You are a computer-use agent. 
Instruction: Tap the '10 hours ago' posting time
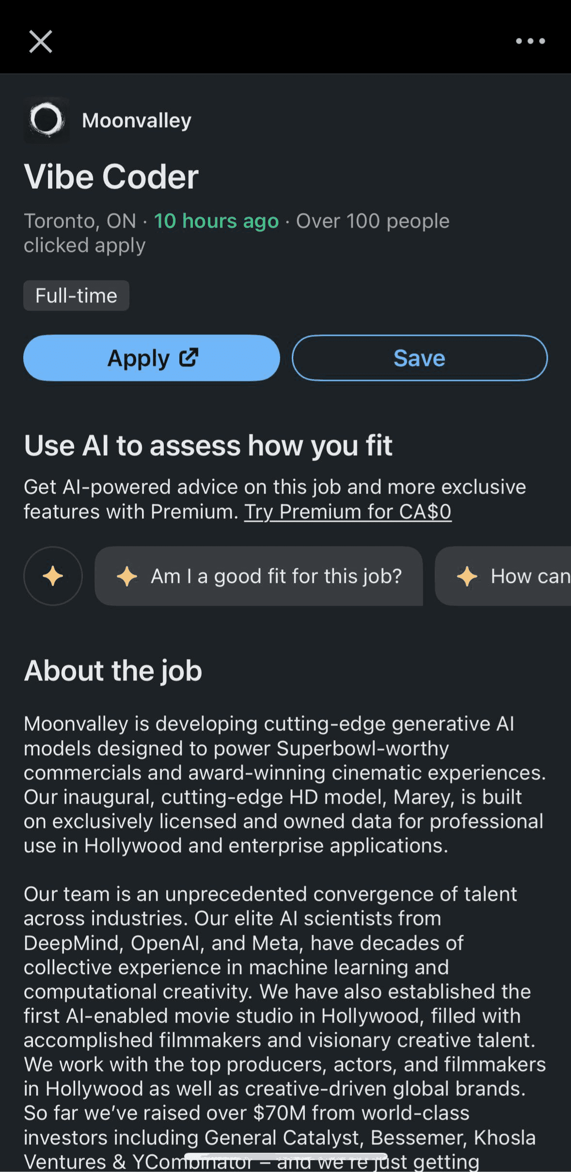(216, 221)
